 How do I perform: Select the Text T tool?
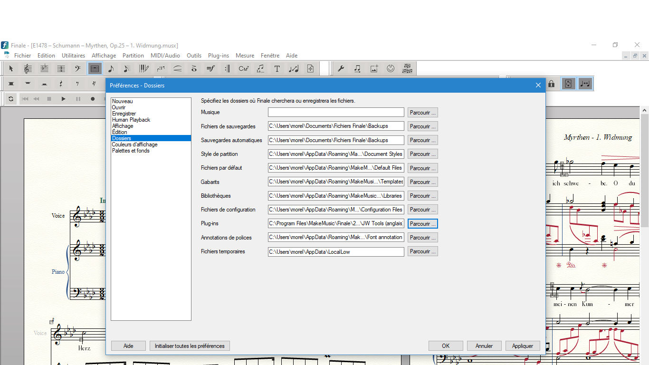[277, 69]
